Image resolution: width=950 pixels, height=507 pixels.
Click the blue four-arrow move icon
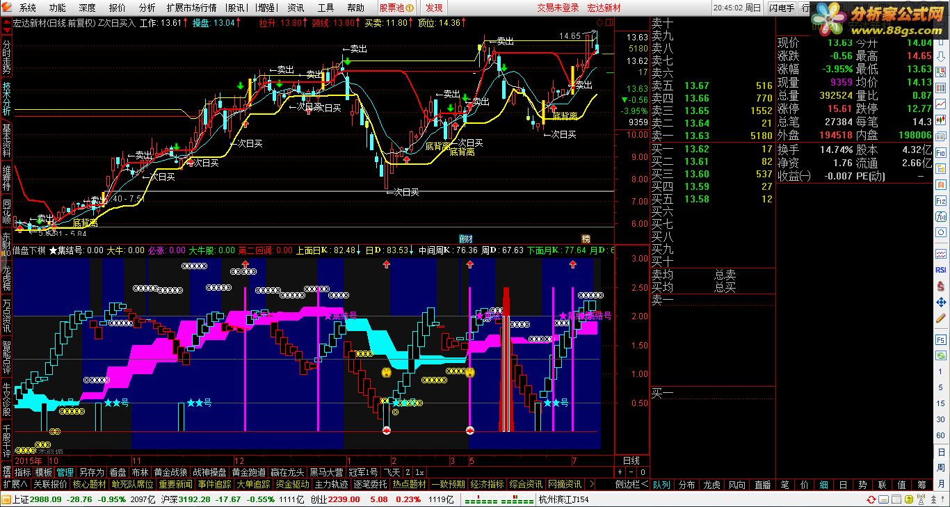(x=941, y=302)
